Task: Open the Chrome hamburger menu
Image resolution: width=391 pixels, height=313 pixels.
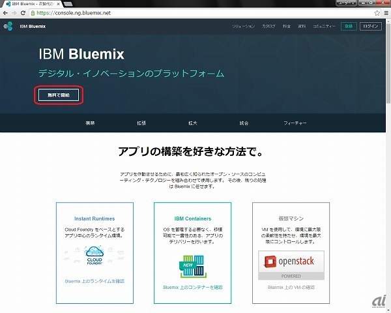Action: 386,13
